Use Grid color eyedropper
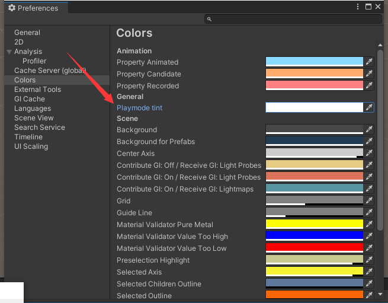 pos(369,200)
